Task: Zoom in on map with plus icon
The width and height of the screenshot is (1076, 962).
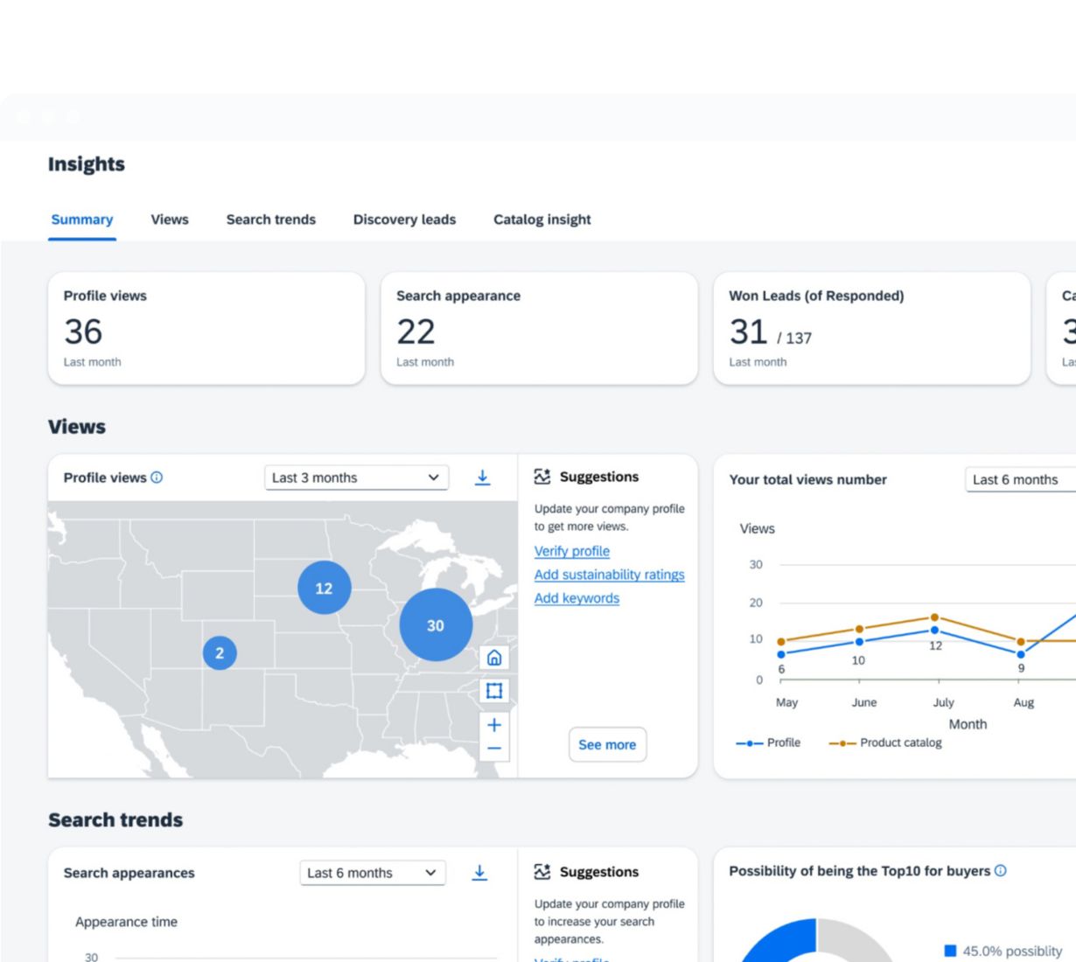Action: tap(494, 725)
